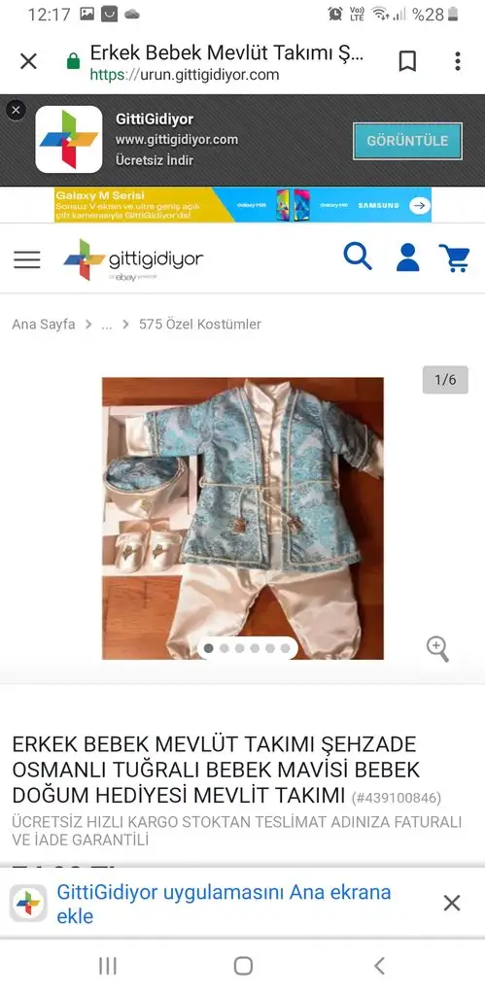Click the Samsung Galaxy M Serisi ad arrow
485x995 pixels.
point(419,206)
